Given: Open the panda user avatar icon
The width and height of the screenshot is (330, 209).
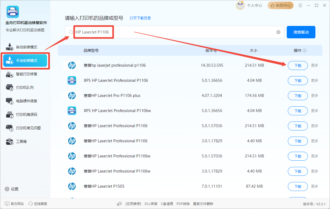Looking at the screenshot, I should pyautogui.click(x=240, y=5).
